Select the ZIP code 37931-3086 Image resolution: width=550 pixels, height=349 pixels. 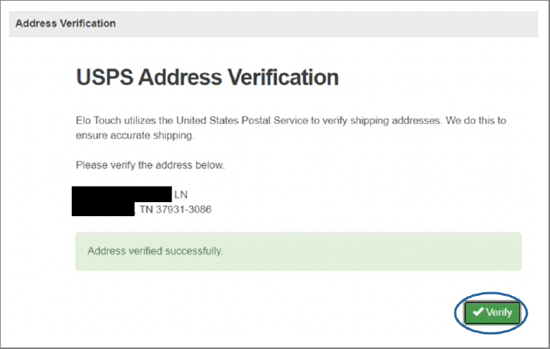[x=183, y=210]
